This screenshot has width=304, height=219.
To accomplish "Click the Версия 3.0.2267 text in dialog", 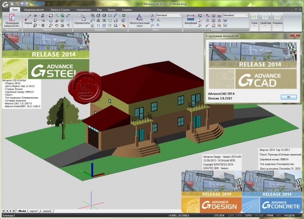I will (220, 98).
